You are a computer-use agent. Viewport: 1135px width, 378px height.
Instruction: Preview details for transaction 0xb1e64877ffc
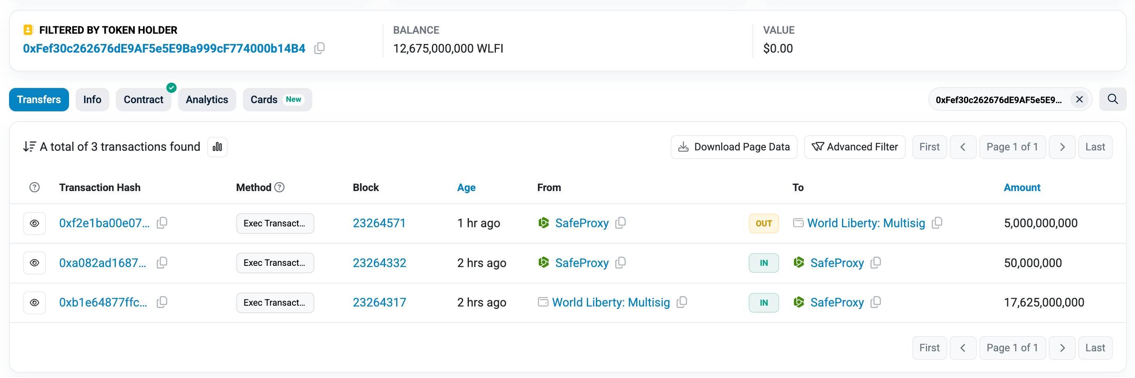(35, 303)
